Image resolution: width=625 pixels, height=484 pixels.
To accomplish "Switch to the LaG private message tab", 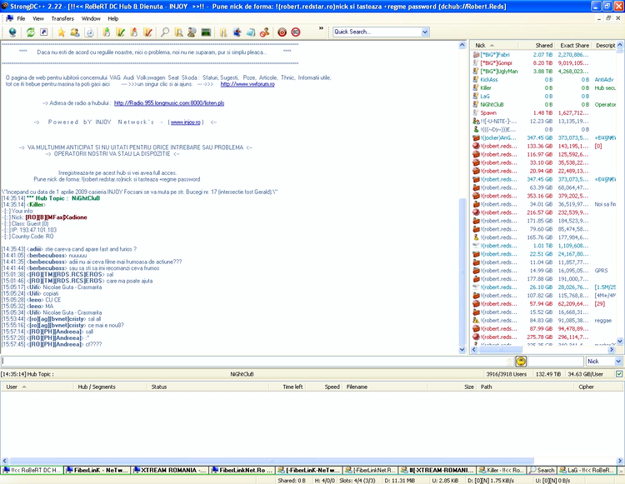I will 587,471.
